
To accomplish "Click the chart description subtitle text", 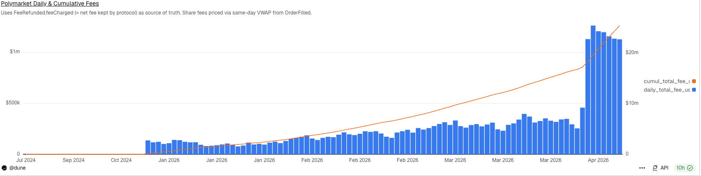I will pyautogui.click(x=156, y=13).
